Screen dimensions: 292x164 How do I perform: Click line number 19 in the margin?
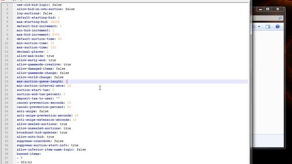click(6, 82)
